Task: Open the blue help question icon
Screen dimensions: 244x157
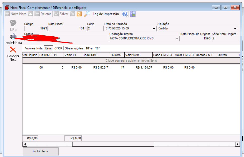Action: point(125,14)
